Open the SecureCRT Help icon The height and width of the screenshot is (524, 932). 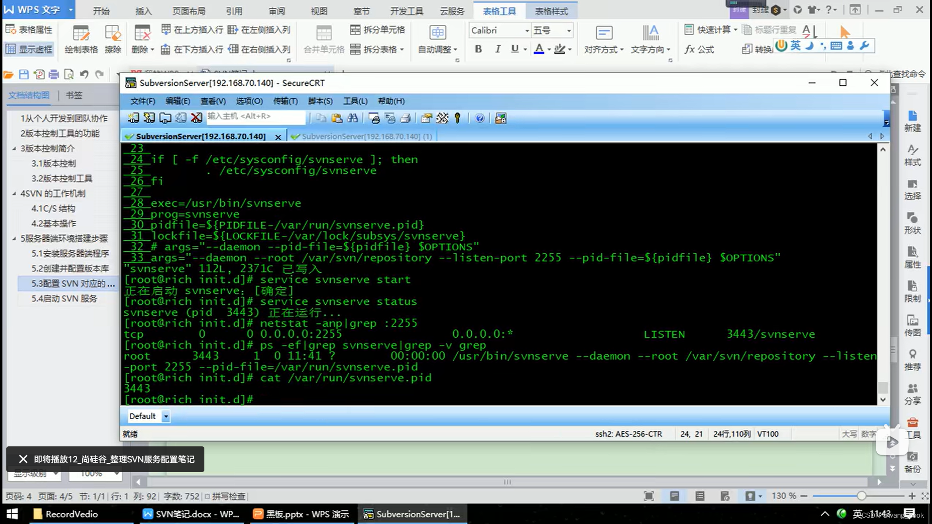coord(480,118)
